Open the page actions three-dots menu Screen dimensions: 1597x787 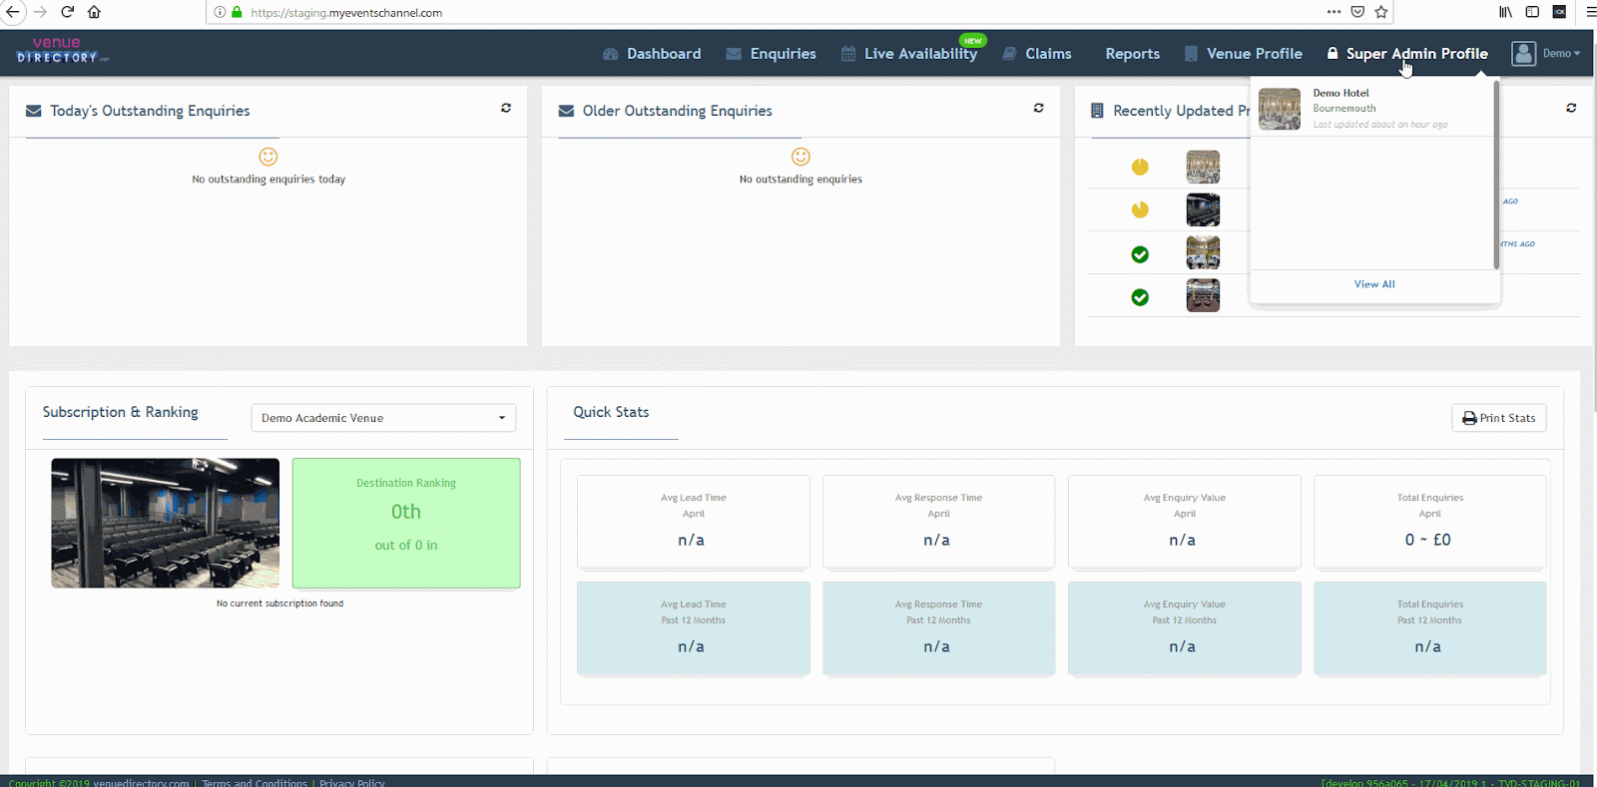pyautogui.click(x=1333, y=12)
